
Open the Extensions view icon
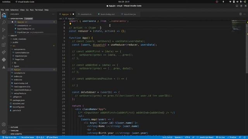[3, 45]
